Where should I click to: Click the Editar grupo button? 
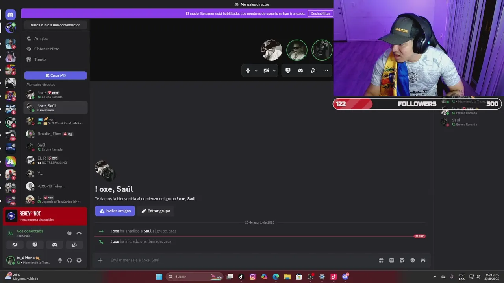tap(156, 211)
